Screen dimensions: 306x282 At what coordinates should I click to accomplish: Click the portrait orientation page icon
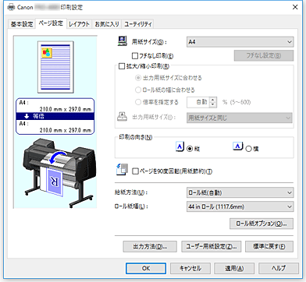pyautogui.click(x=180, y=146)
